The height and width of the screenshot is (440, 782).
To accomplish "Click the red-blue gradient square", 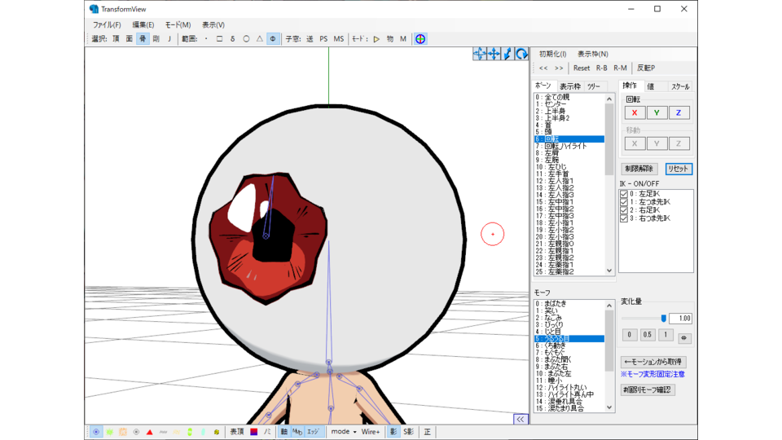I will pyautogui.click(x=254, y=432).
